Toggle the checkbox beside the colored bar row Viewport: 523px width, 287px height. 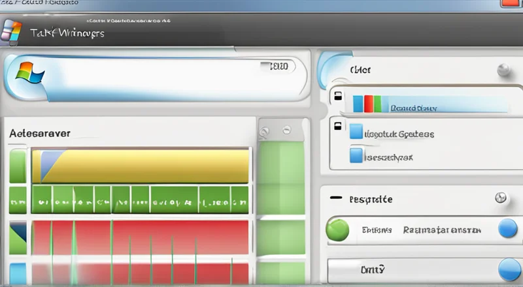point(338,97)
